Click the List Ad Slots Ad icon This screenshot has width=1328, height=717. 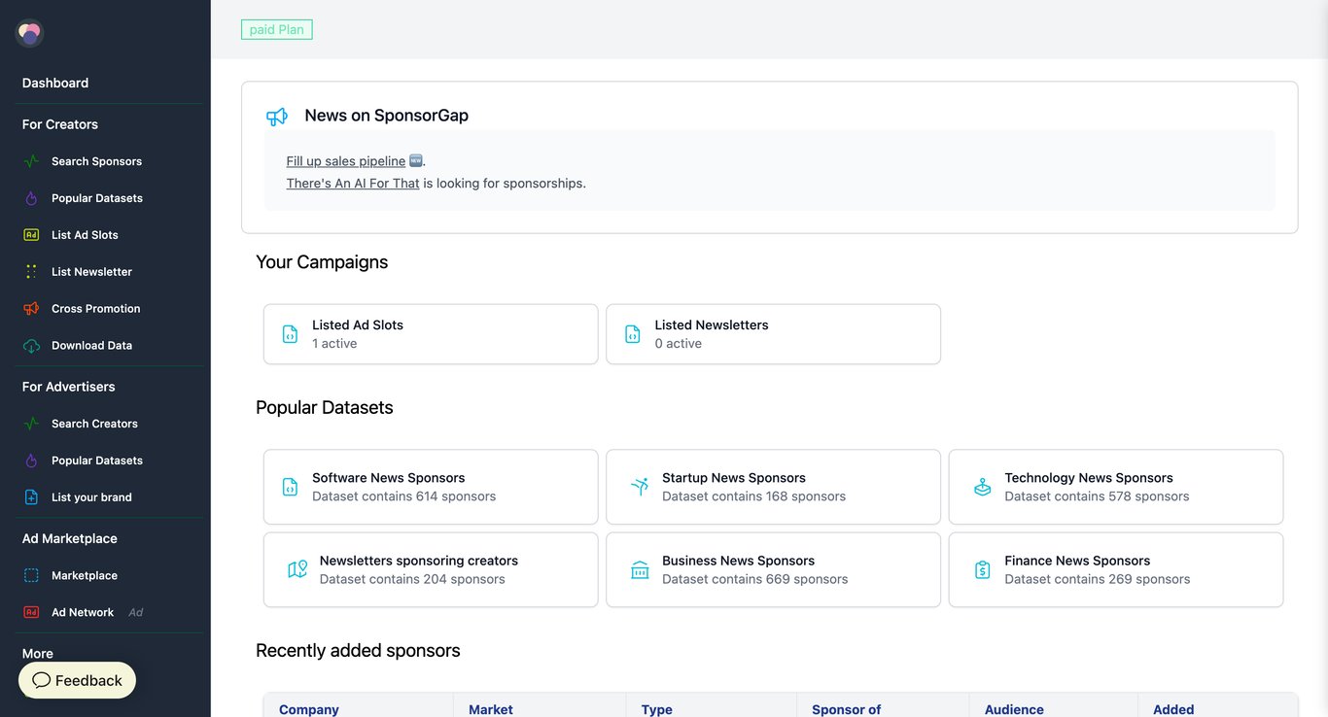point(31,235)
